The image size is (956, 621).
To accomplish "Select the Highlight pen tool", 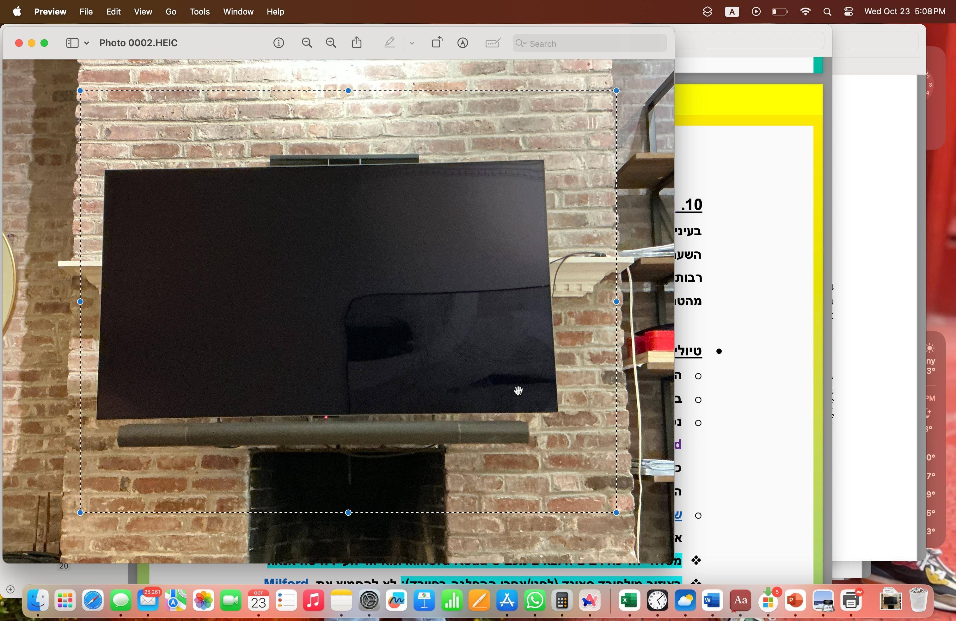I will (x=389, y=43).
